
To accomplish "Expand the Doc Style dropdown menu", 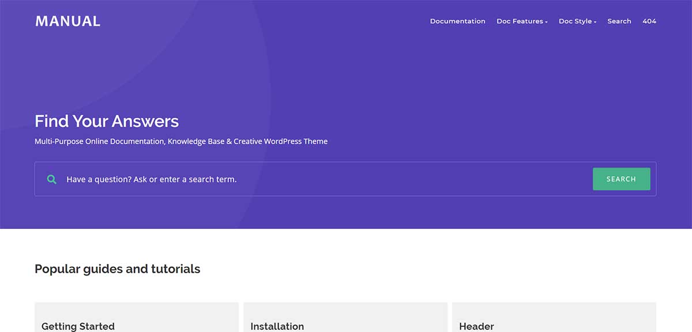I will click(x=577, y=21).
